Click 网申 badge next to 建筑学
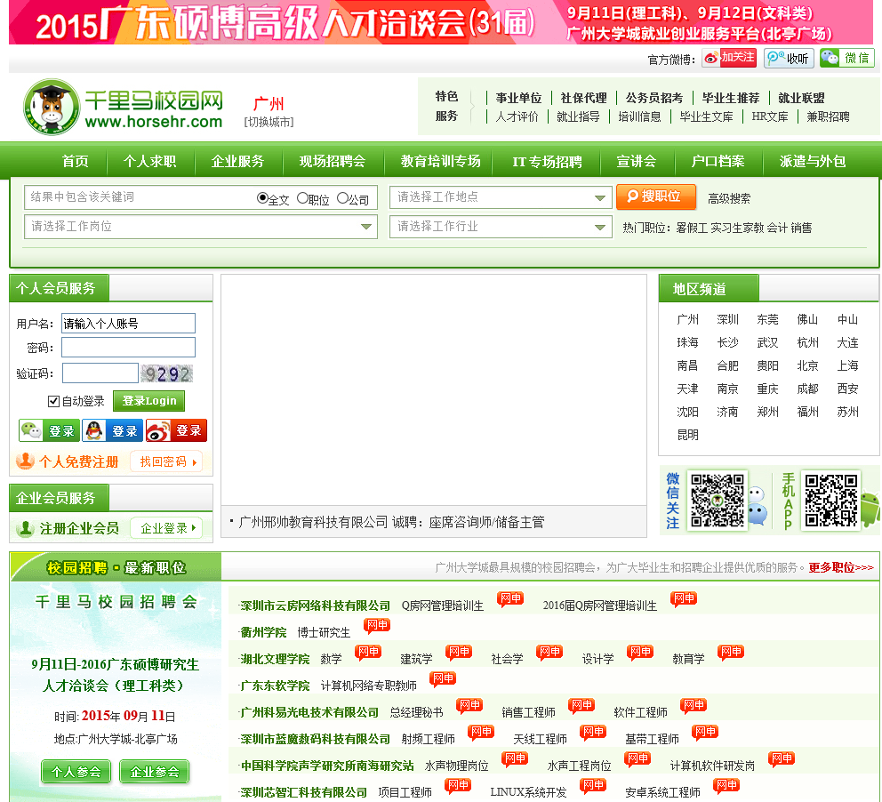Image resolution: width=882 pixels, height=802 pixels. point(459,653)
